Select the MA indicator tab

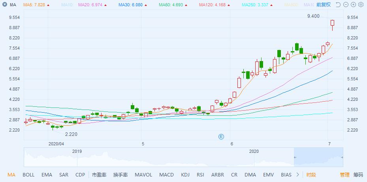11,175
